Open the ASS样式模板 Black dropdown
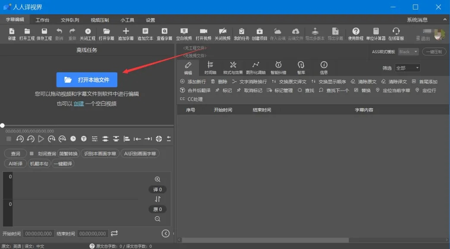 [408, 51]
